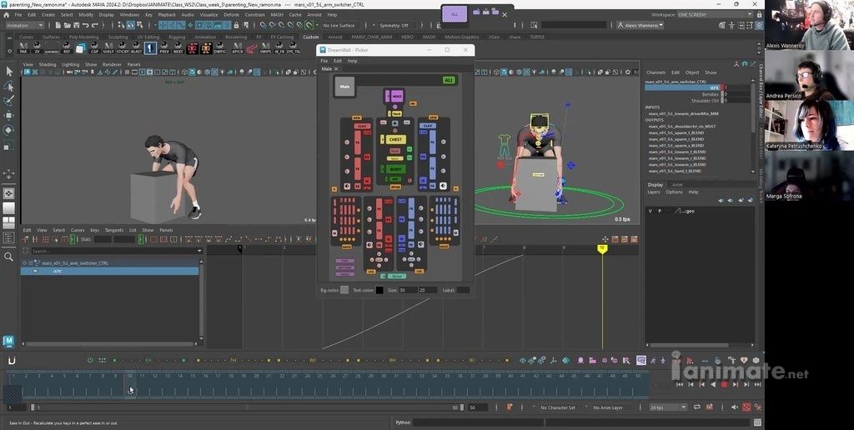854x430 pixels.
Task: Select the arrow Select tool in Maya's toolbox
Action: coord(8,72)
